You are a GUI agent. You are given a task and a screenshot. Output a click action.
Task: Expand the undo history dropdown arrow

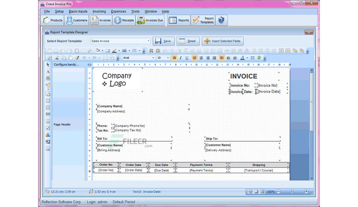pos(89,58)
